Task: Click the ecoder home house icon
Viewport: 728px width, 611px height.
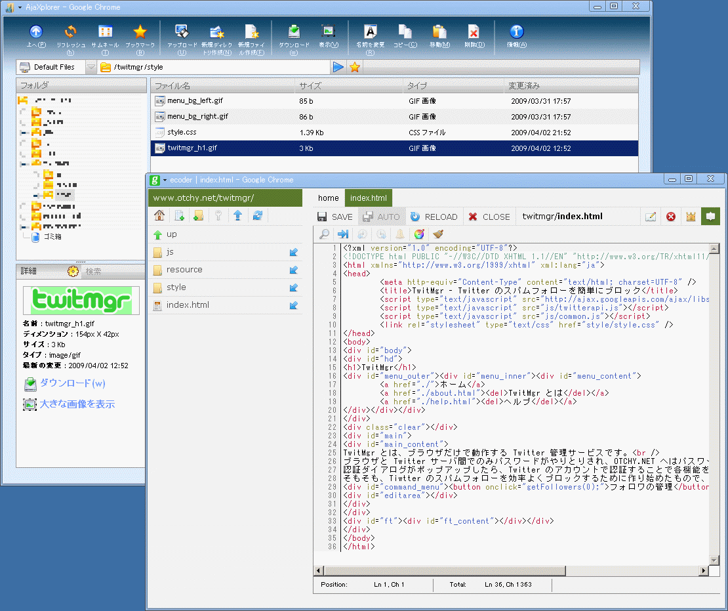Action: [x=159, y=216]
